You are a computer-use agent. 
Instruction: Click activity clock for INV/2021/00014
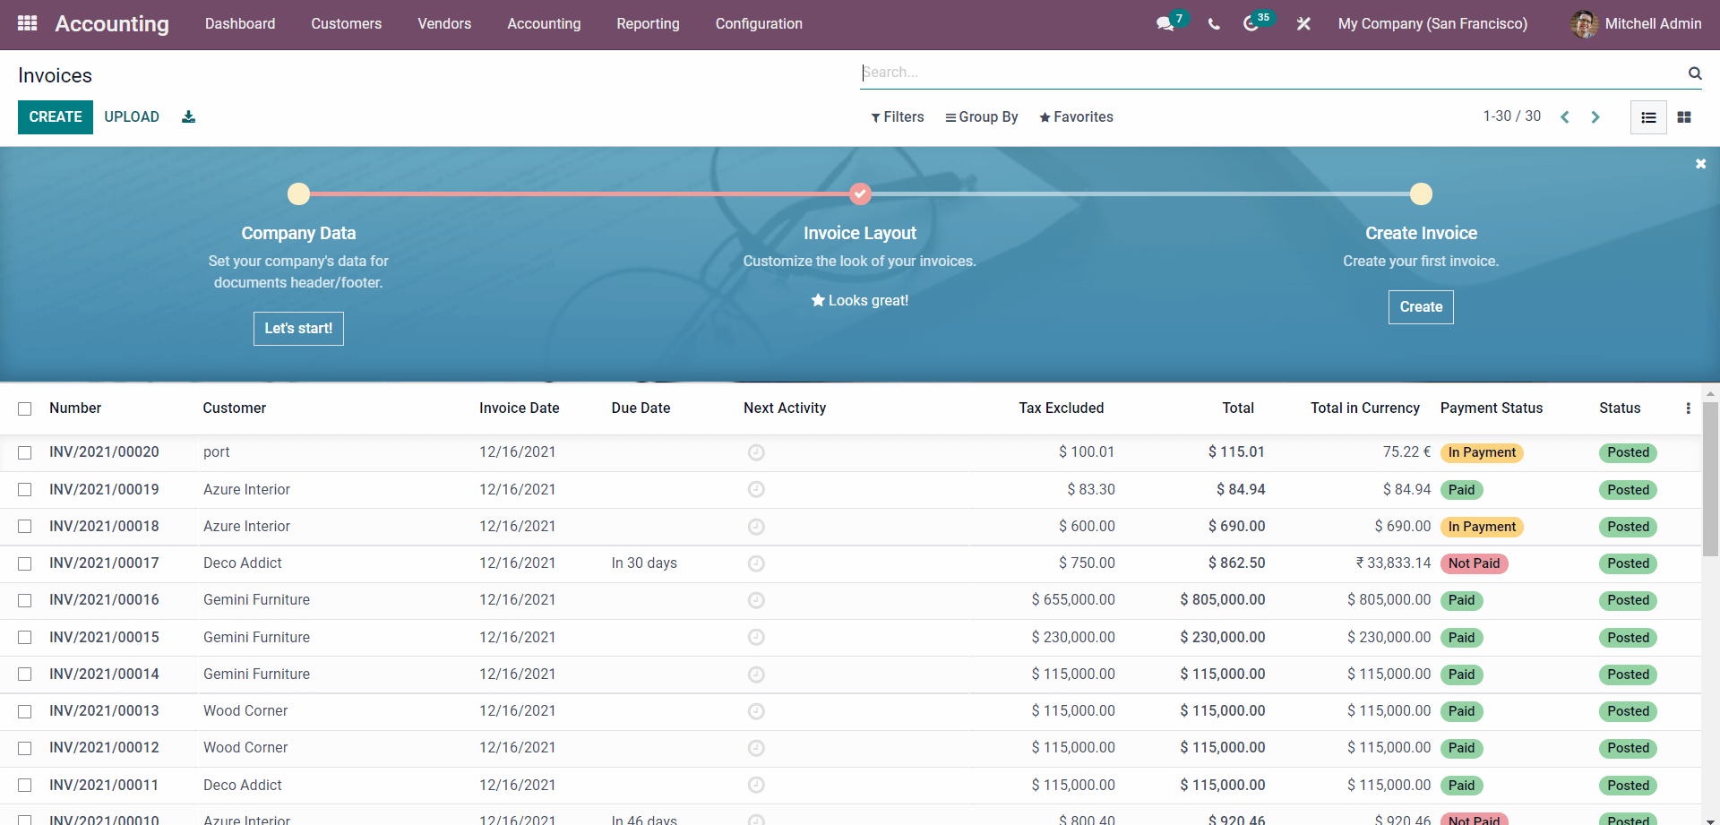pyautogui.click(x=756, y=675)
